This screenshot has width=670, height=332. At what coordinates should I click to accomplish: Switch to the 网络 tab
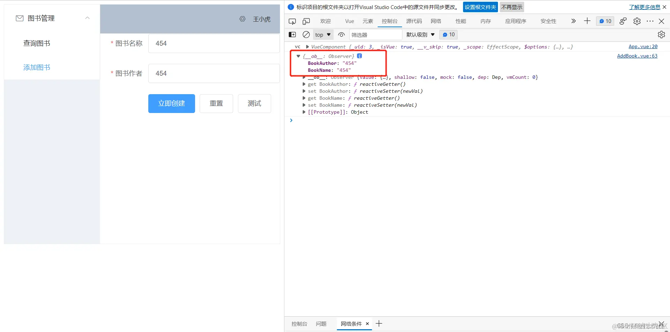[x=436, y=21]
